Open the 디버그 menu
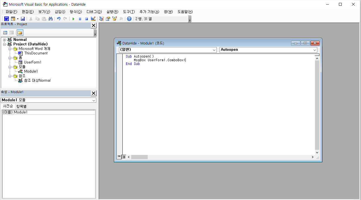 click(x=94, y=12)
